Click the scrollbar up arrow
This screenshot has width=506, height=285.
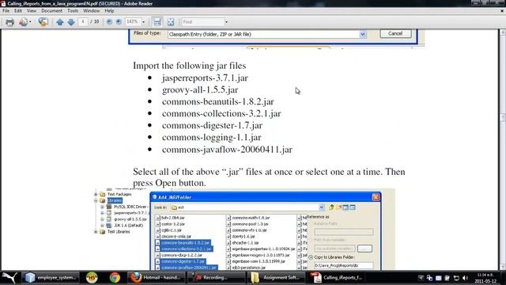[x=503, y=32]
